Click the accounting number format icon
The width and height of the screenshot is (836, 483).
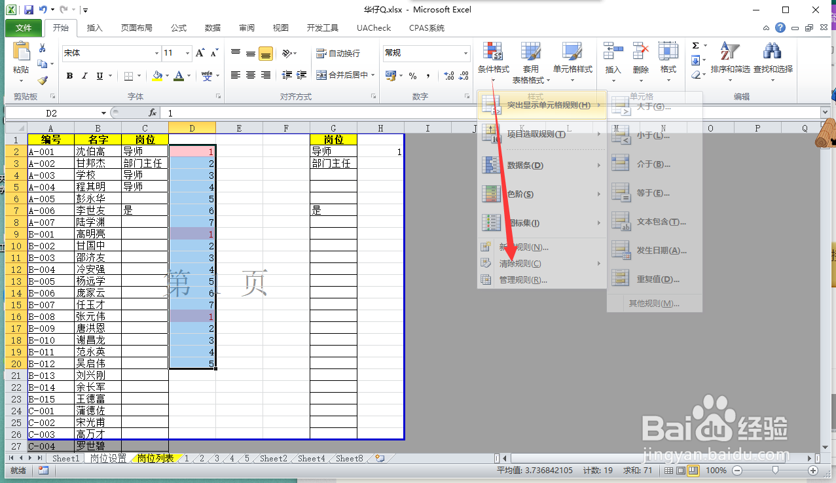coord(391,76)
